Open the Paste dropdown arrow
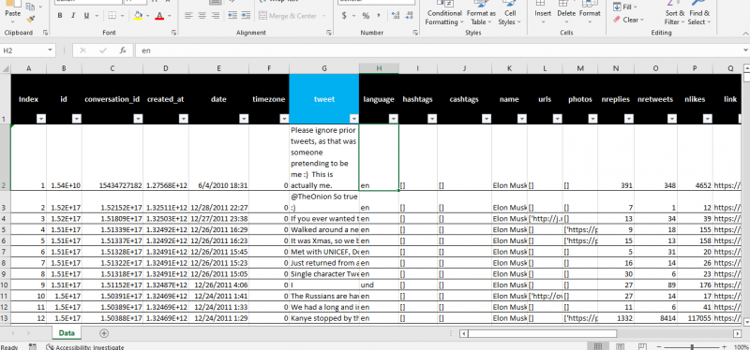The height and width of the screenshot is (350, 750). (x=12, y=22)
